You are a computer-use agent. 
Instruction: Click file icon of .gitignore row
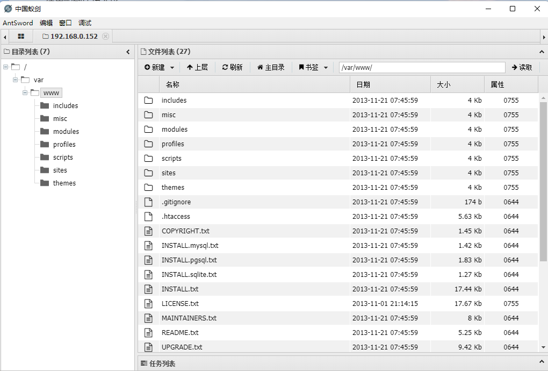(148, 202)
